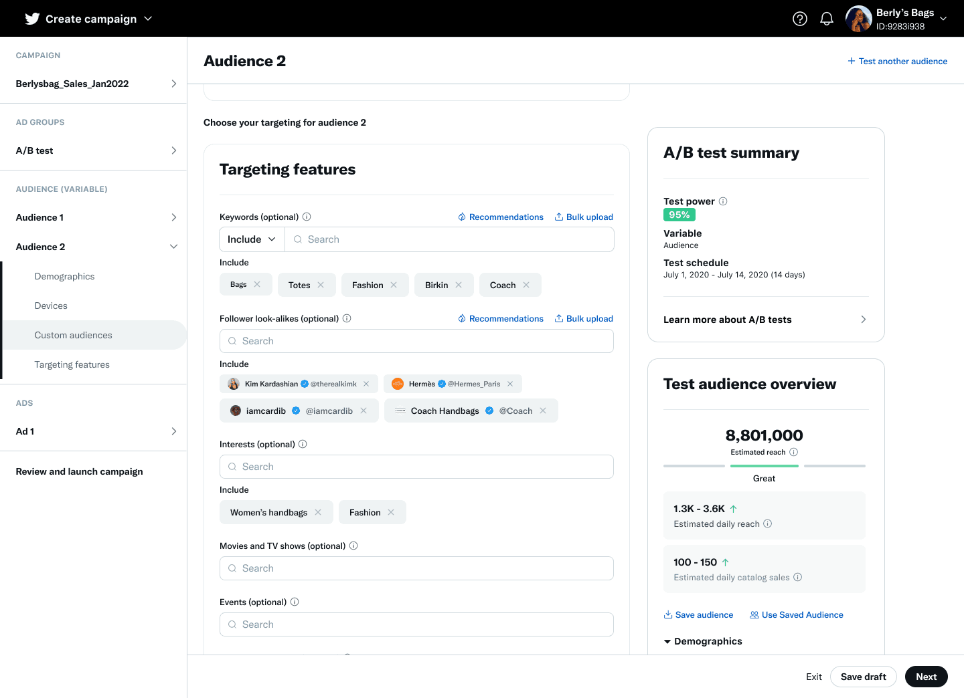Image resolution: width=964 pixels, height=698 pixels.
Task: Open Keywords Recommendations
Action: [x=501, y=217]
